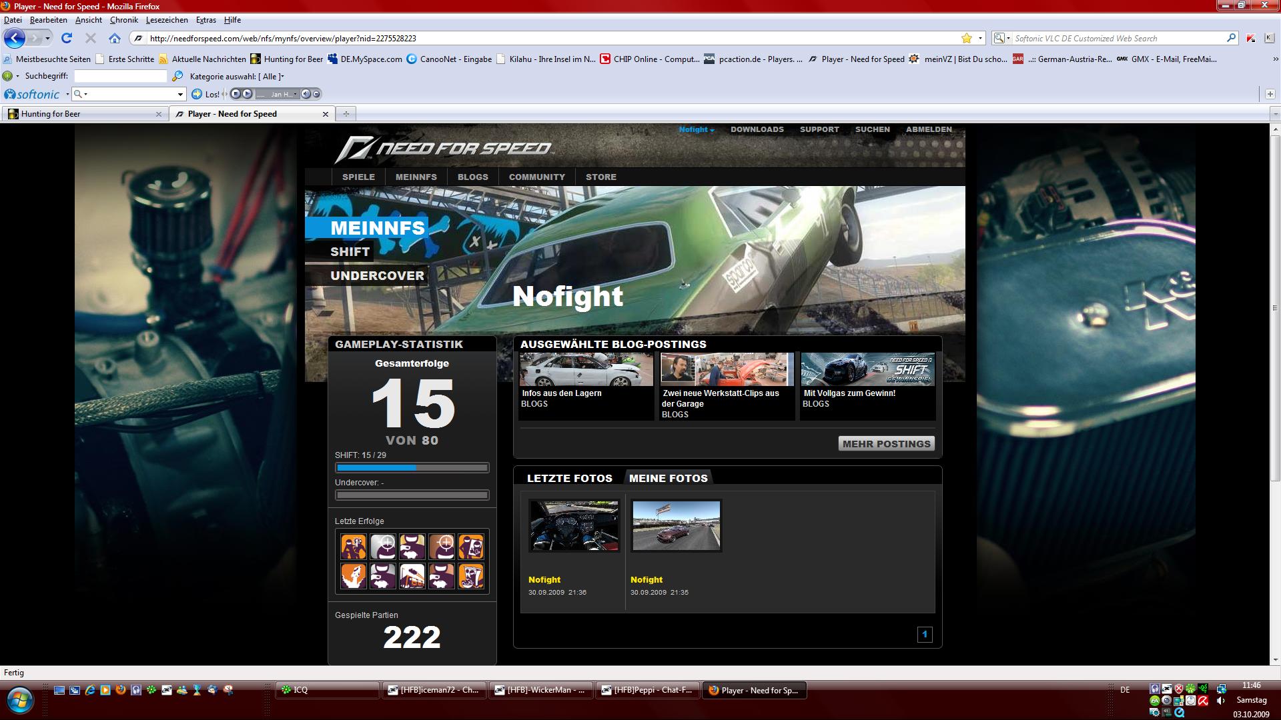Image resolution: width=1281 pixels, height=720 pixels.
Task: Open the Softonic logo menu arrow
Action: click(x=67, y=94)
